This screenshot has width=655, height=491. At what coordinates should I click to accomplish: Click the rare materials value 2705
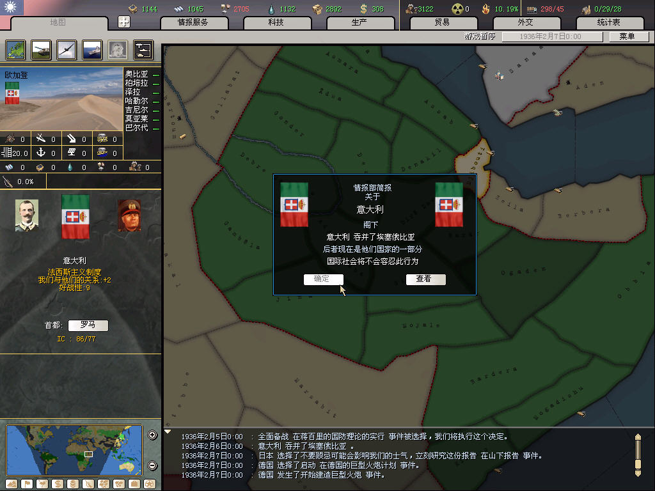click(x=241, y=9)
